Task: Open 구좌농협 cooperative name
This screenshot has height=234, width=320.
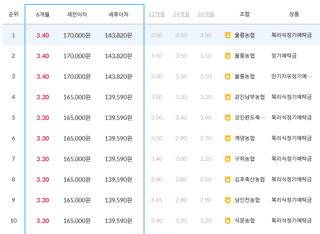Action: [x=244, y=159]
